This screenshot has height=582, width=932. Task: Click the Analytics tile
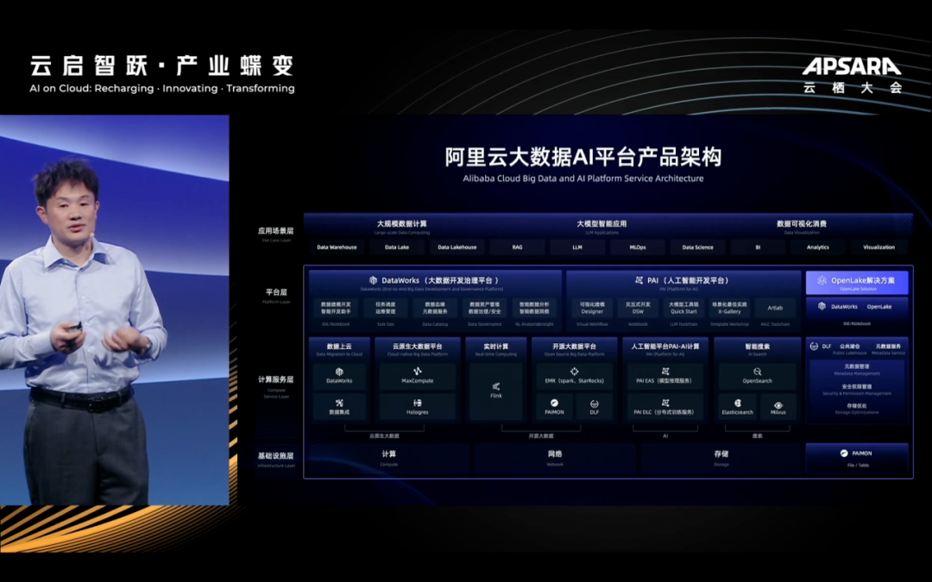point(818,247)
